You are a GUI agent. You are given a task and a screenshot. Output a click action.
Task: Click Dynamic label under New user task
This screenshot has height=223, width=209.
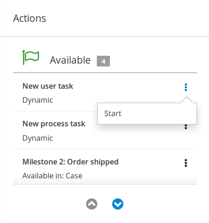(x=38, y=100)
